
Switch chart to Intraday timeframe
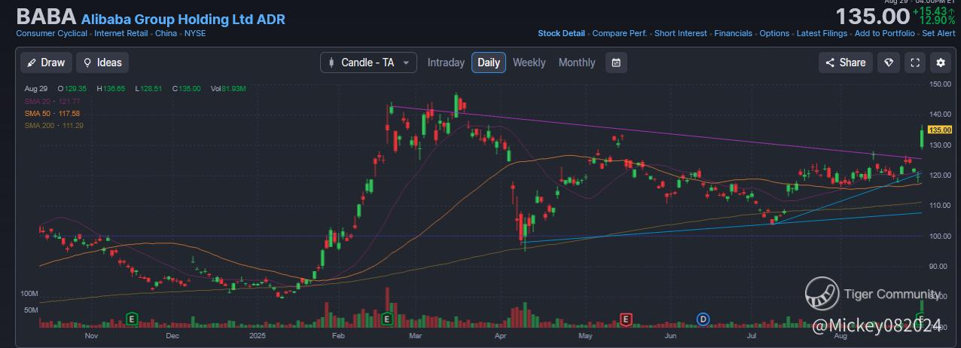click(x=446, y=63)
